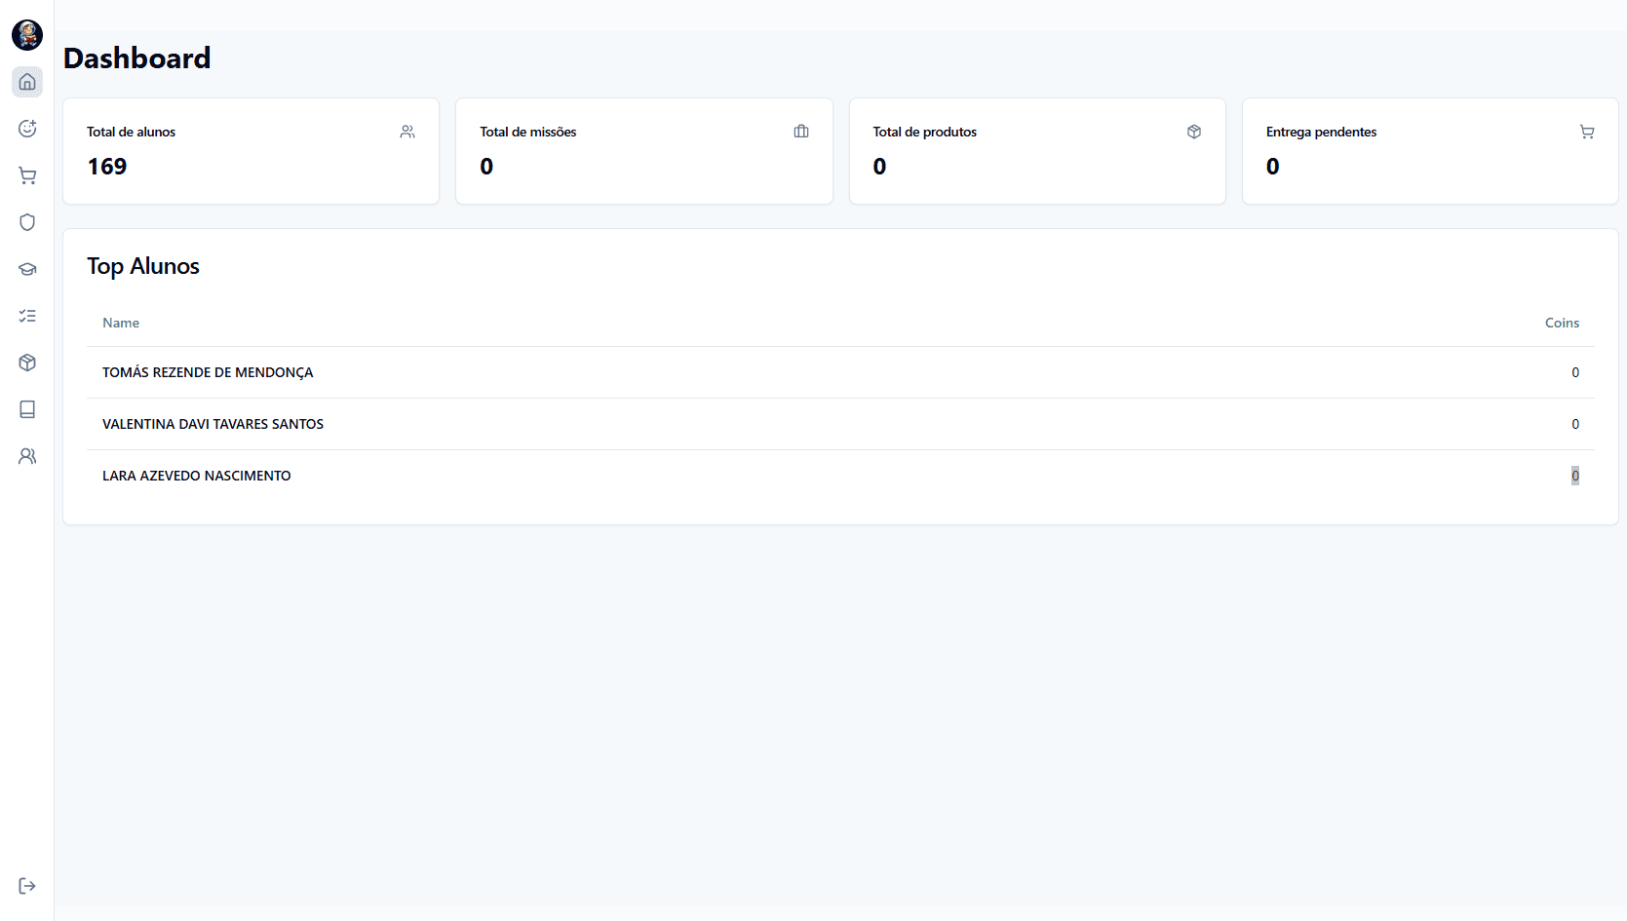Click the Coins column header
Image resolution: width=1627 pixels, height=921 pixels.
pyautogui.click(x=1562, y=323)
